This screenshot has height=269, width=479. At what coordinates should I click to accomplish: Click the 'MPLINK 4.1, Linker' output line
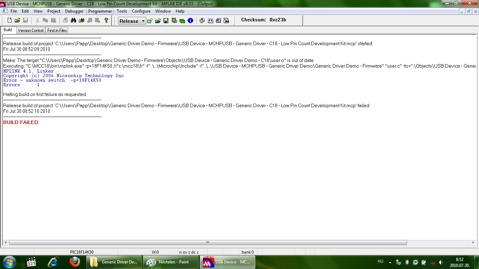click(28, 71)
